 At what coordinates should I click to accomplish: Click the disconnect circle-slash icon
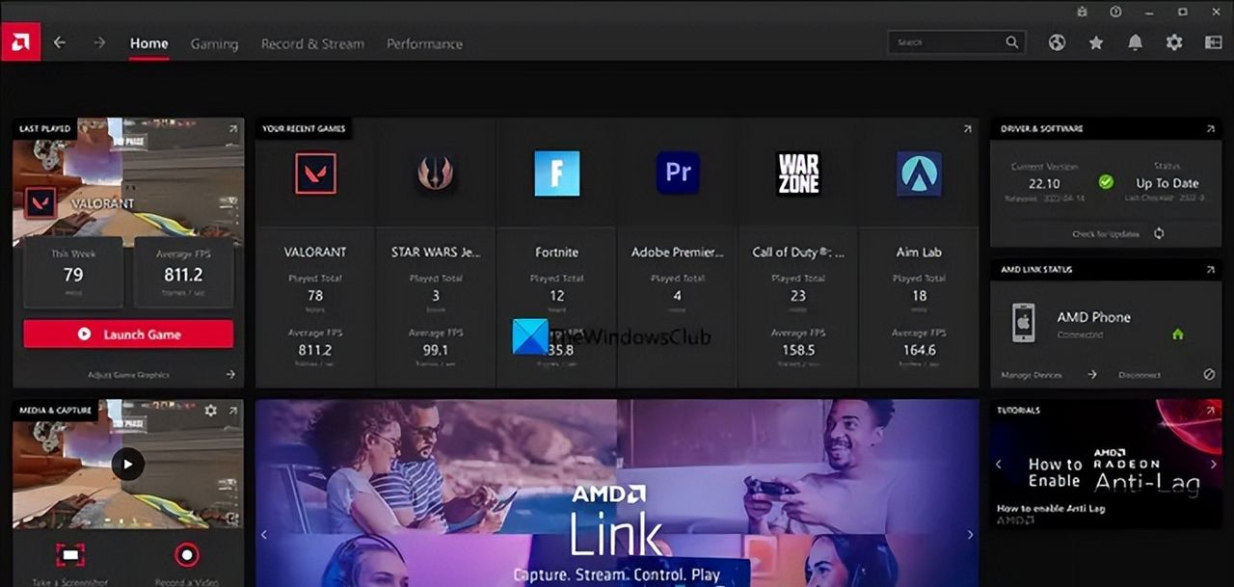coord(1209,374)
